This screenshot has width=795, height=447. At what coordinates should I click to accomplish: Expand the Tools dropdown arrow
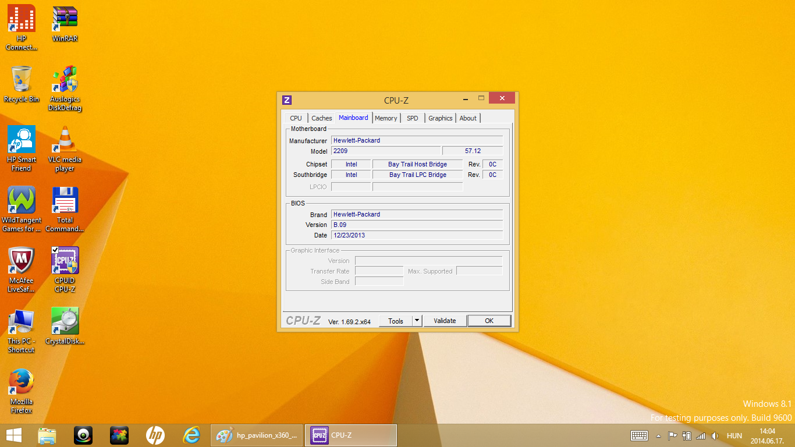point(417,321)
